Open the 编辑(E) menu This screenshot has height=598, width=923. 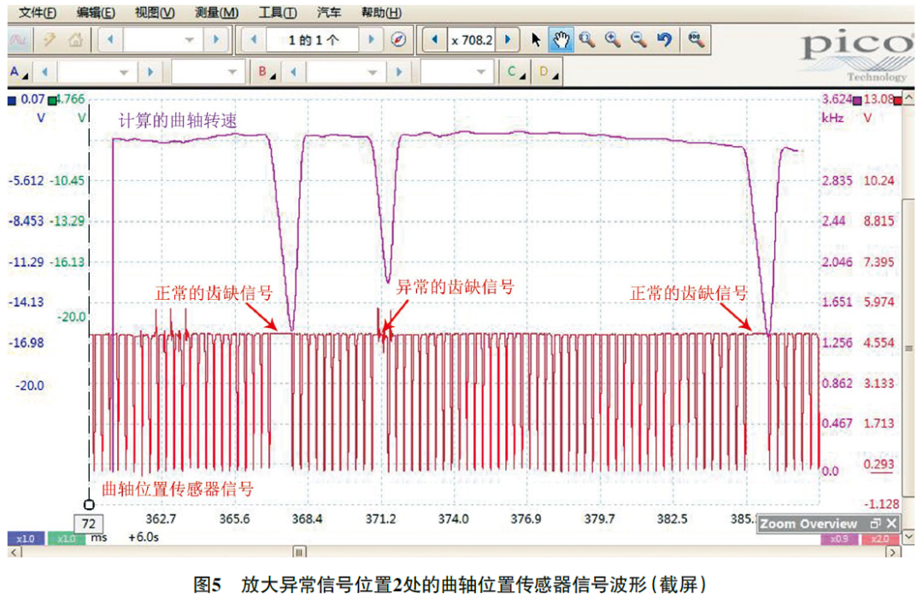(96, 12)
